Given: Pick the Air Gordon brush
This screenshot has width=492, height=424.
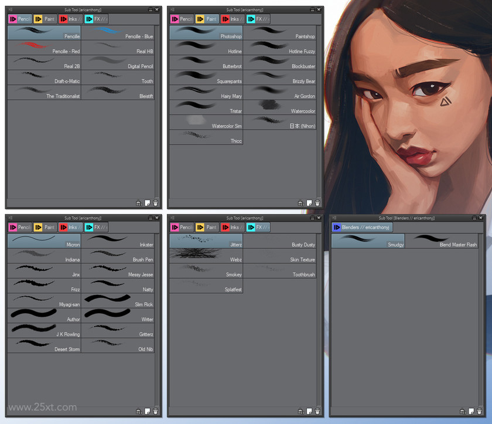Looking at the screenshot, I should click(279, 92).
